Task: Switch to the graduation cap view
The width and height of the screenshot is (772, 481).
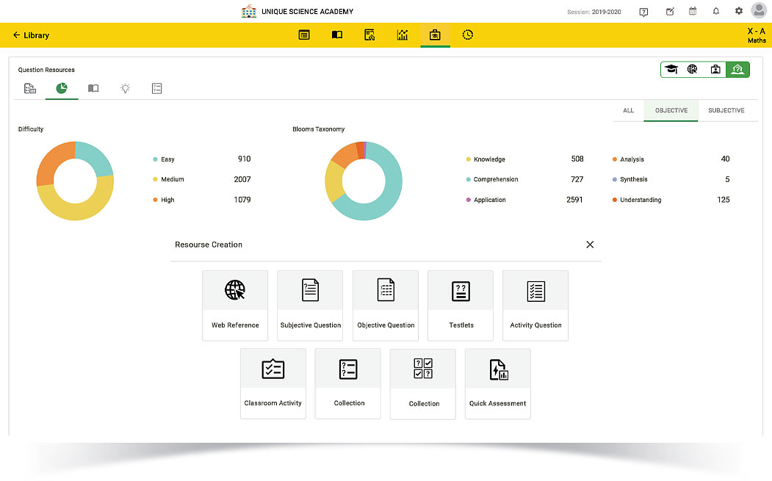Action: pyautogui.click(x=671, y=70)
